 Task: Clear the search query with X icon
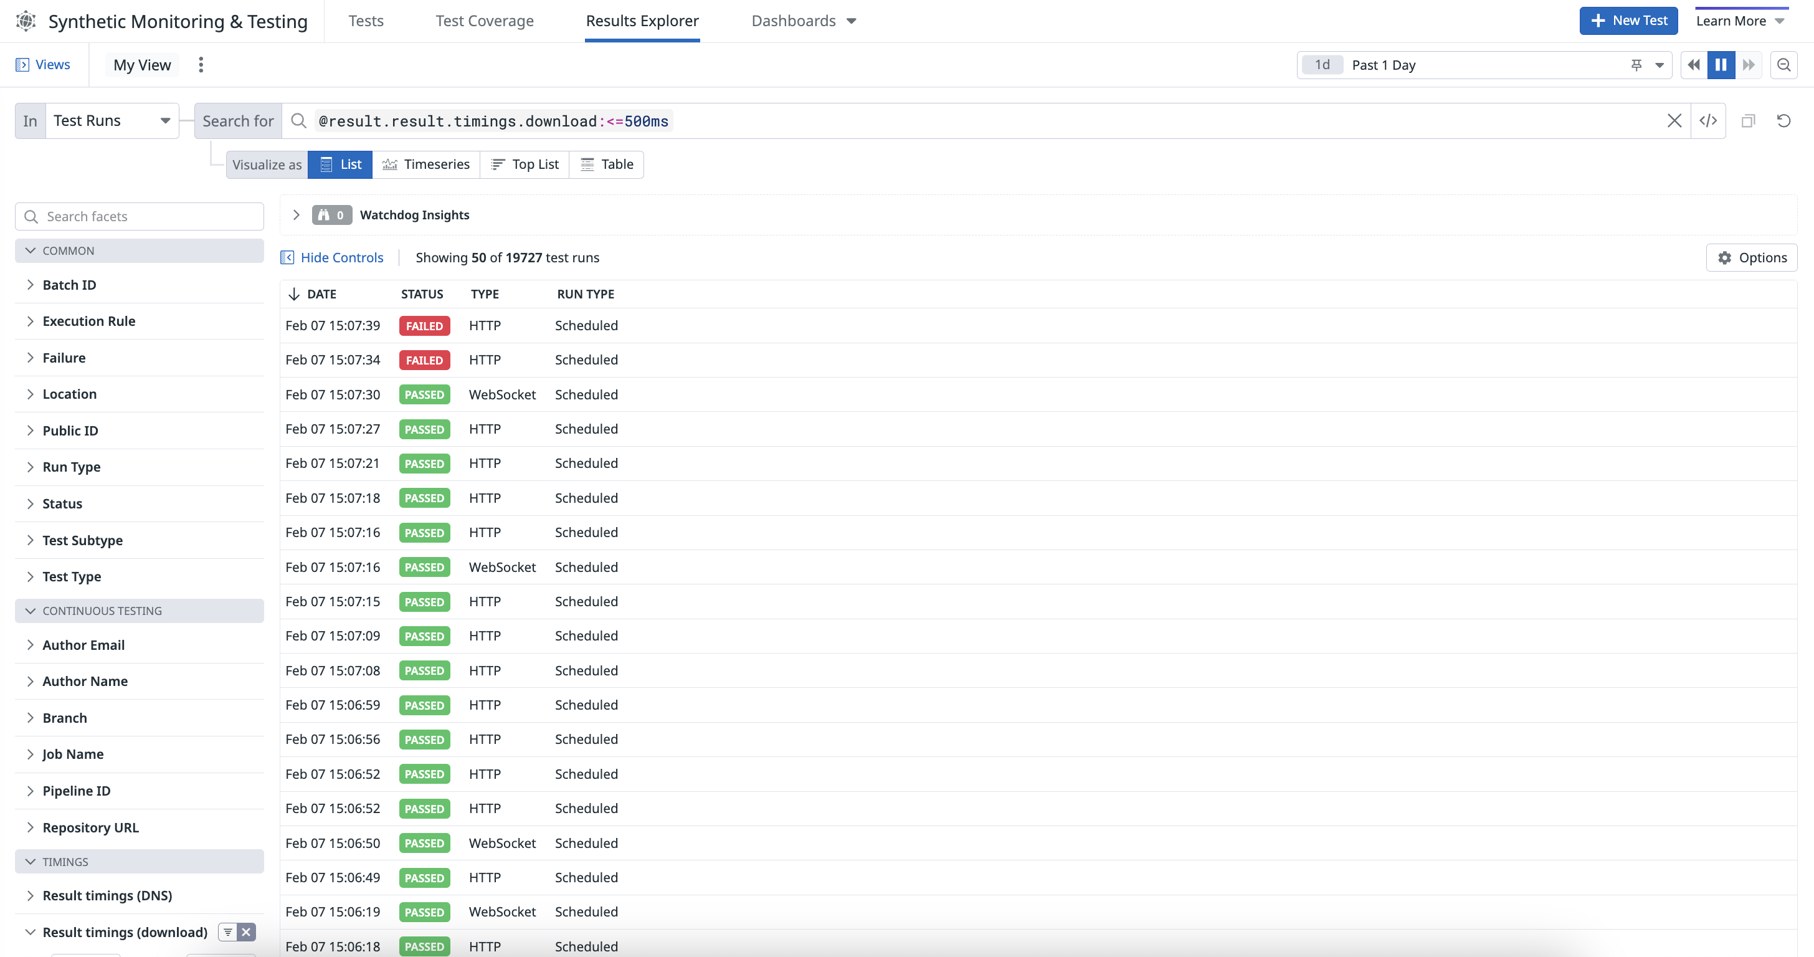coord(1674,121)
